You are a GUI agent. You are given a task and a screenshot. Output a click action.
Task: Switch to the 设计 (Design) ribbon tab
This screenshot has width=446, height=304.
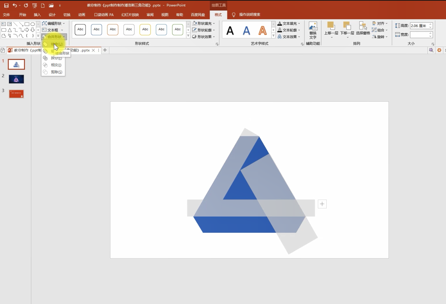click(52, 15)
